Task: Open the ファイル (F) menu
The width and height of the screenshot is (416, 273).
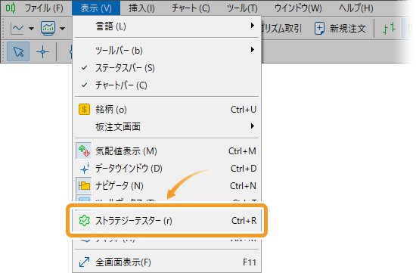Action: click(44, 8)
